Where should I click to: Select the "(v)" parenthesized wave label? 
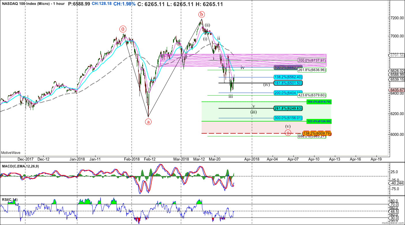pos(288,126)
